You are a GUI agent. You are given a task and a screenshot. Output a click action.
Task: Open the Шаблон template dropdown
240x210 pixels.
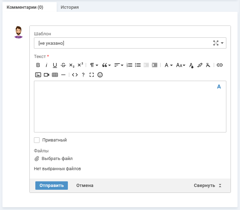(222, 43)
